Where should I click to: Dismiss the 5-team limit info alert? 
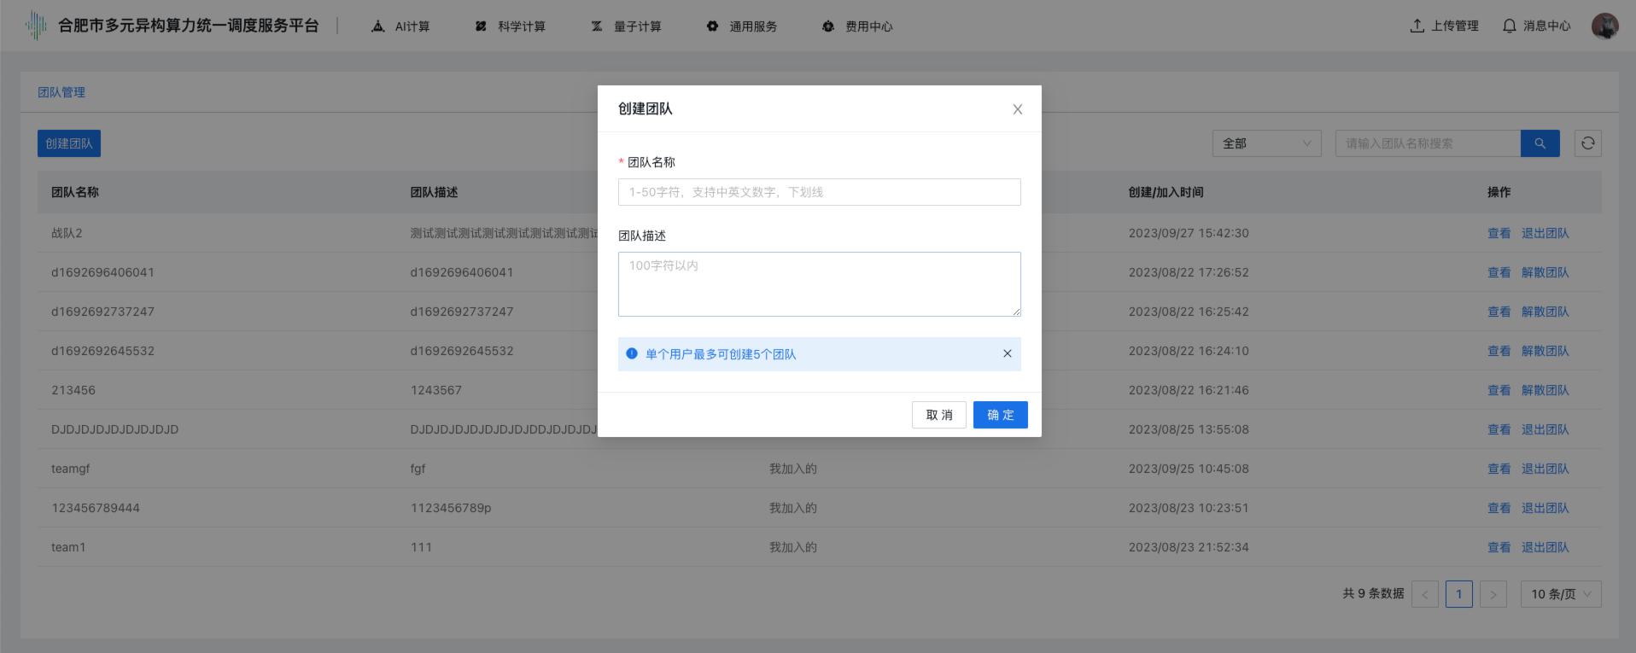tap(1007, 353)
